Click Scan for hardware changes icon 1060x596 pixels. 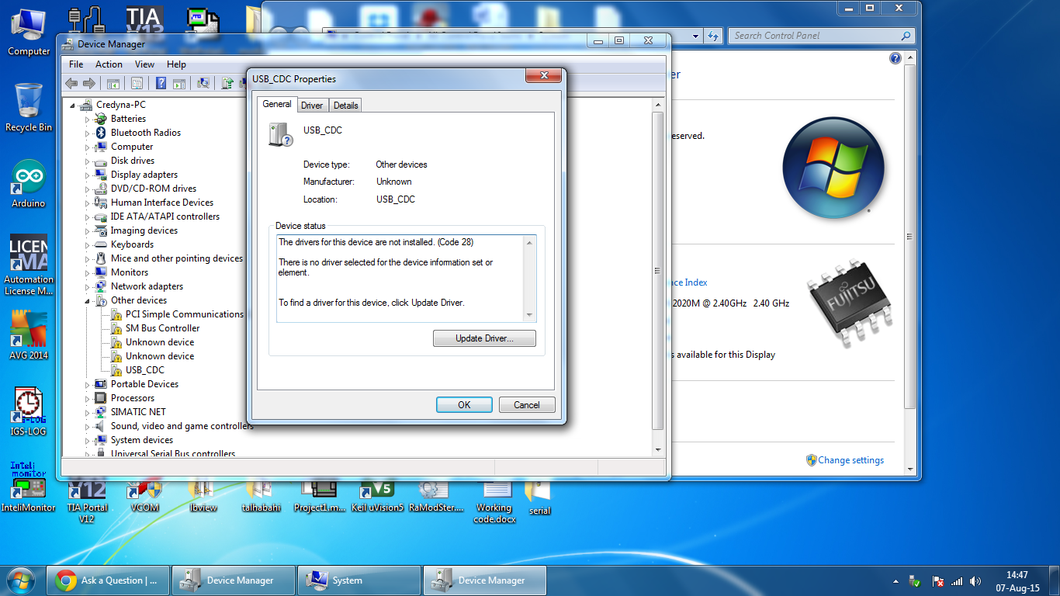203,83
